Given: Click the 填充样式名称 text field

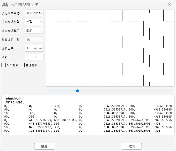Looking at the screenshot, I should coord(34,13).
